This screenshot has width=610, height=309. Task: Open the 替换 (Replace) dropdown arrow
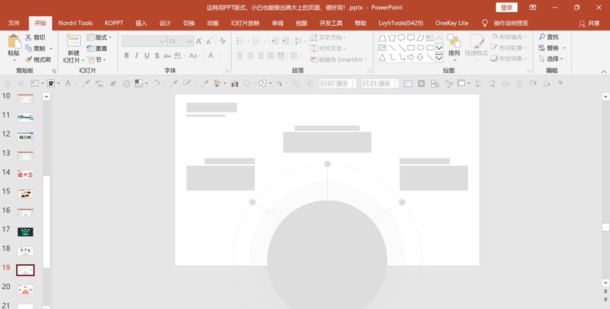[564, 48]
